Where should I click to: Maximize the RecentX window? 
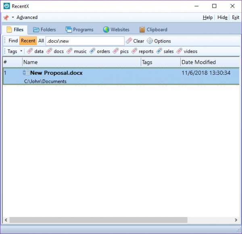pos(214,6)
